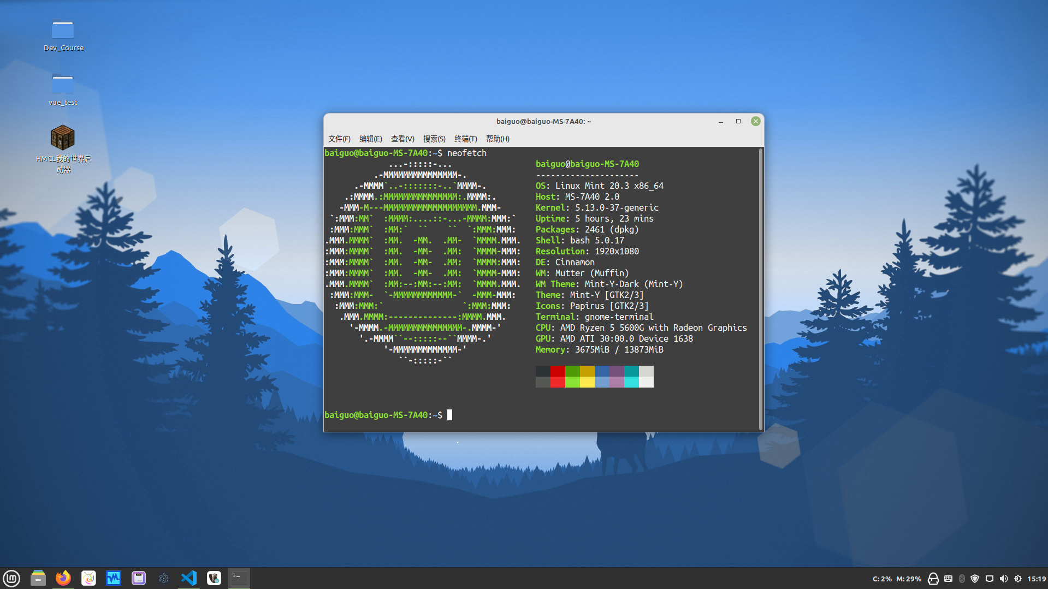
Task: Click the clock showing 15:19
Action: [x=1036, y=579]
